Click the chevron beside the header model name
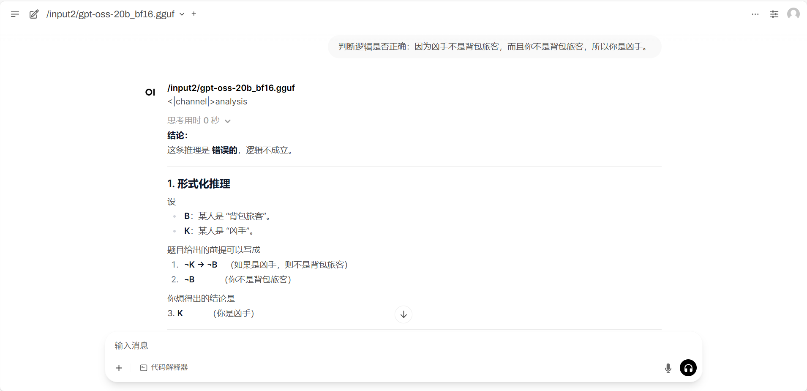807x391 pixels. tap(182, 14)
